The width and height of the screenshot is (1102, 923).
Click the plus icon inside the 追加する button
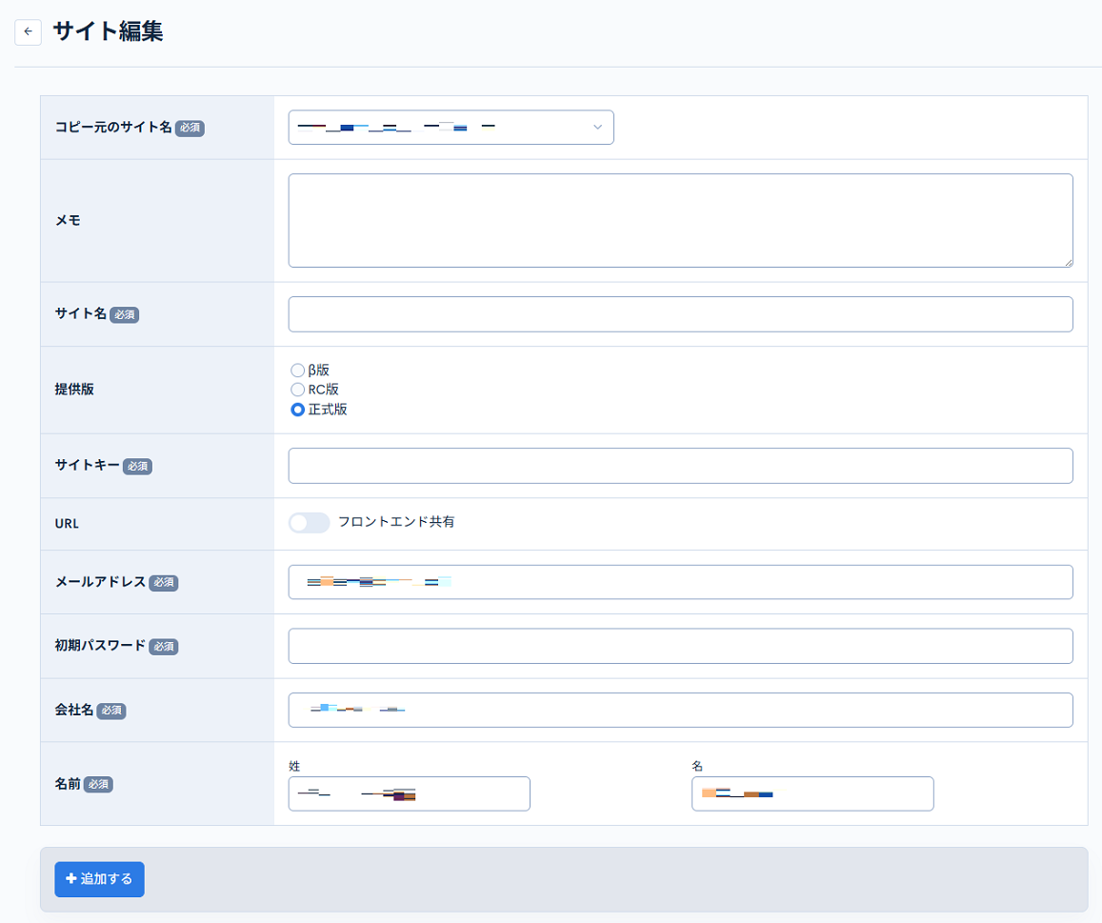pos(70,879)
